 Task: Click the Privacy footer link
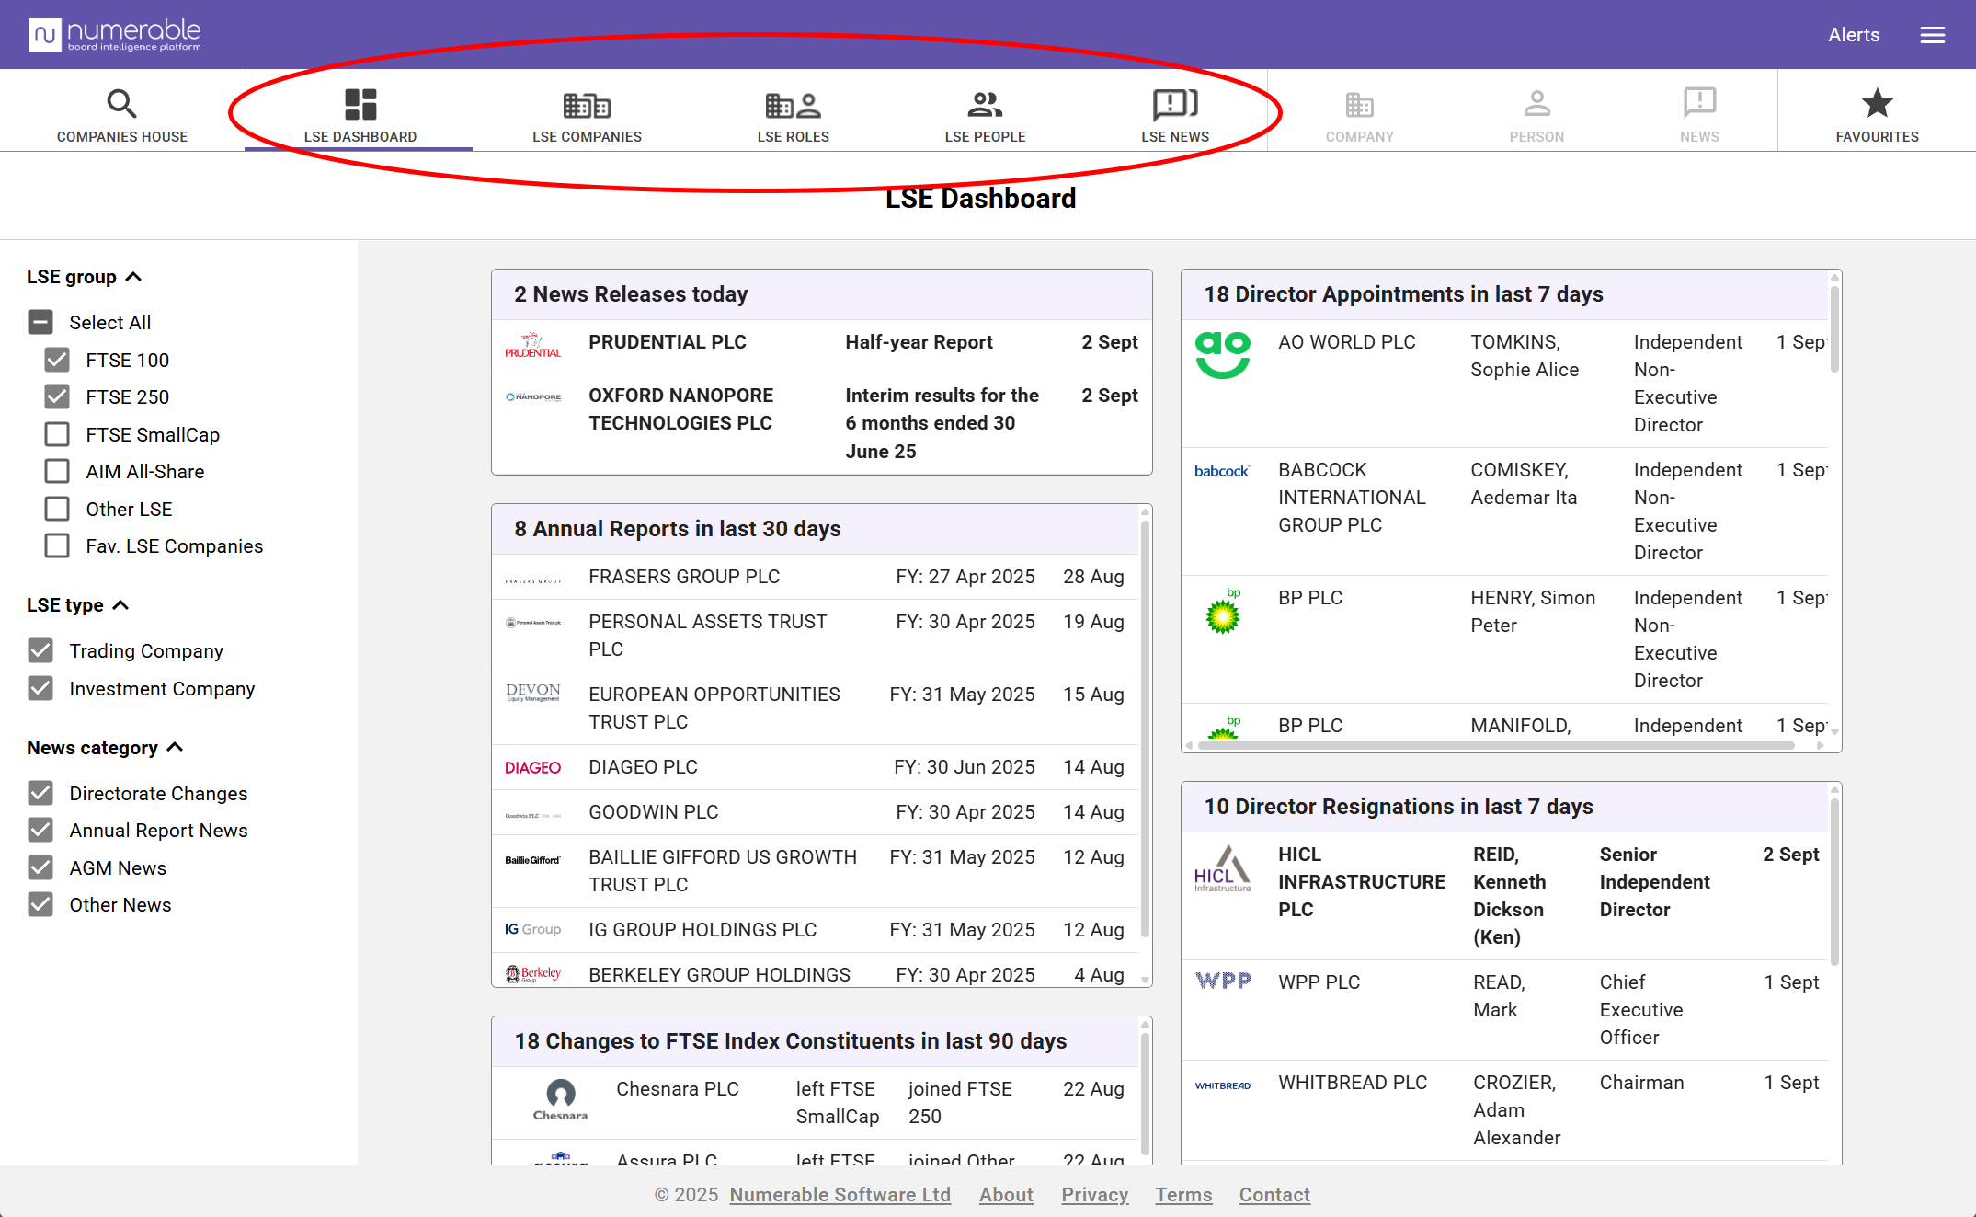tap(1094, 1194)
